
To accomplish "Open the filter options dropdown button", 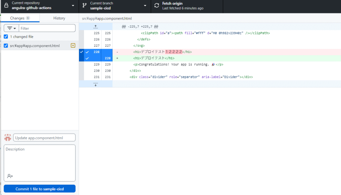I will (x=12, y=29).
